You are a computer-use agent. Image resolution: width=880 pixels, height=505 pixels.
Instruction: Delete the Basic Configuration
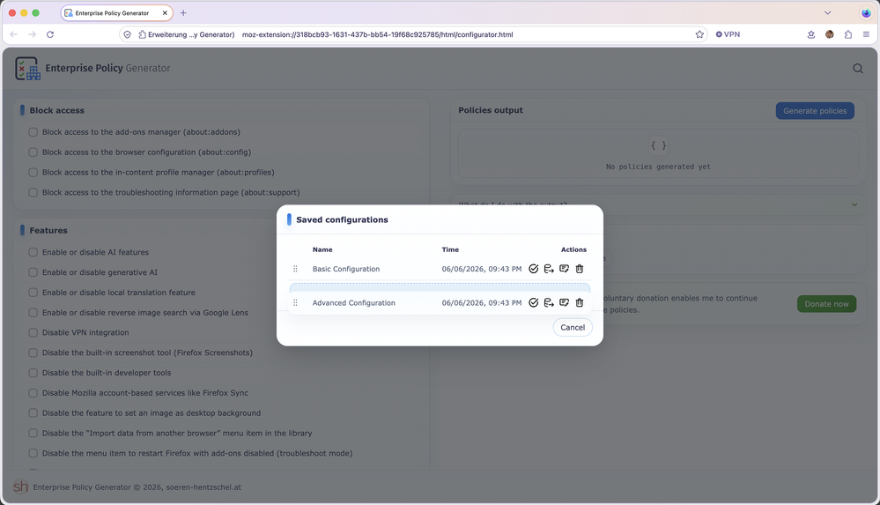coord(580,269)
